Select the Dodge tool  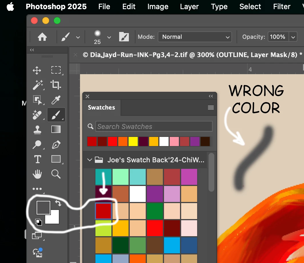click(x=37, y=144)
